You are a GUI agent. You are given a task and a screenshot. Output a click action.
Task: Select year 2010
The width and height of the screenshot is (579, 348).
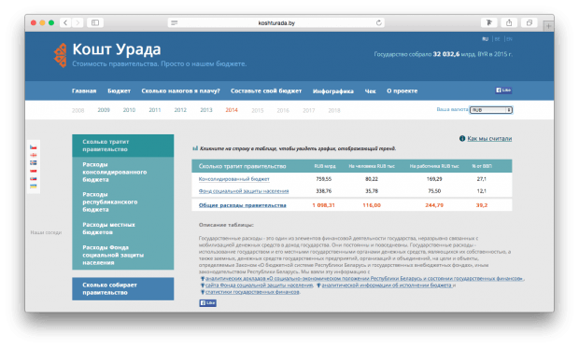[129, 110]
